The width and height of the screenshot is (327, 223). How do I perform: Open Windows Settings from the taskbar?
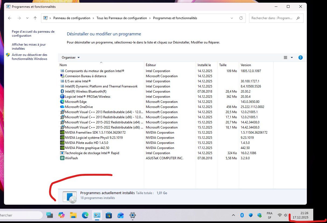[132, 215]
